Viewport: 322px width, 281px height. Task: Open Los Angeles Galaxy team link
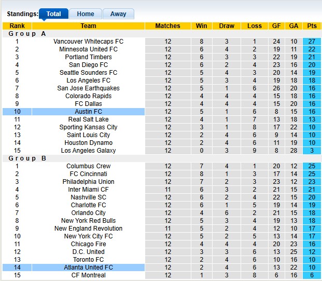pos(89,151)
